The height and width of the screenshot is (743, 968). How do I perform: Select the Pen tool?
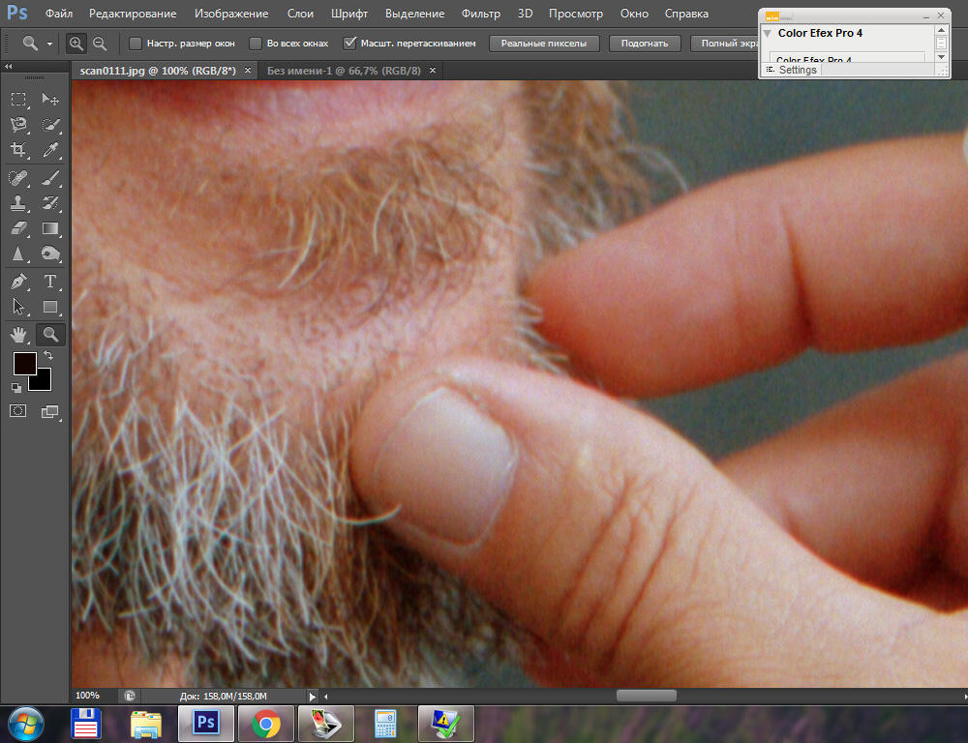coord(18,282)
